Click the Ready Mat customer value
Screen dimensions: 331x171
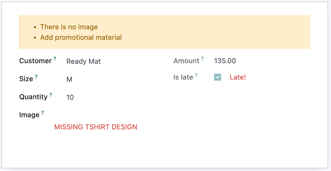84,61
